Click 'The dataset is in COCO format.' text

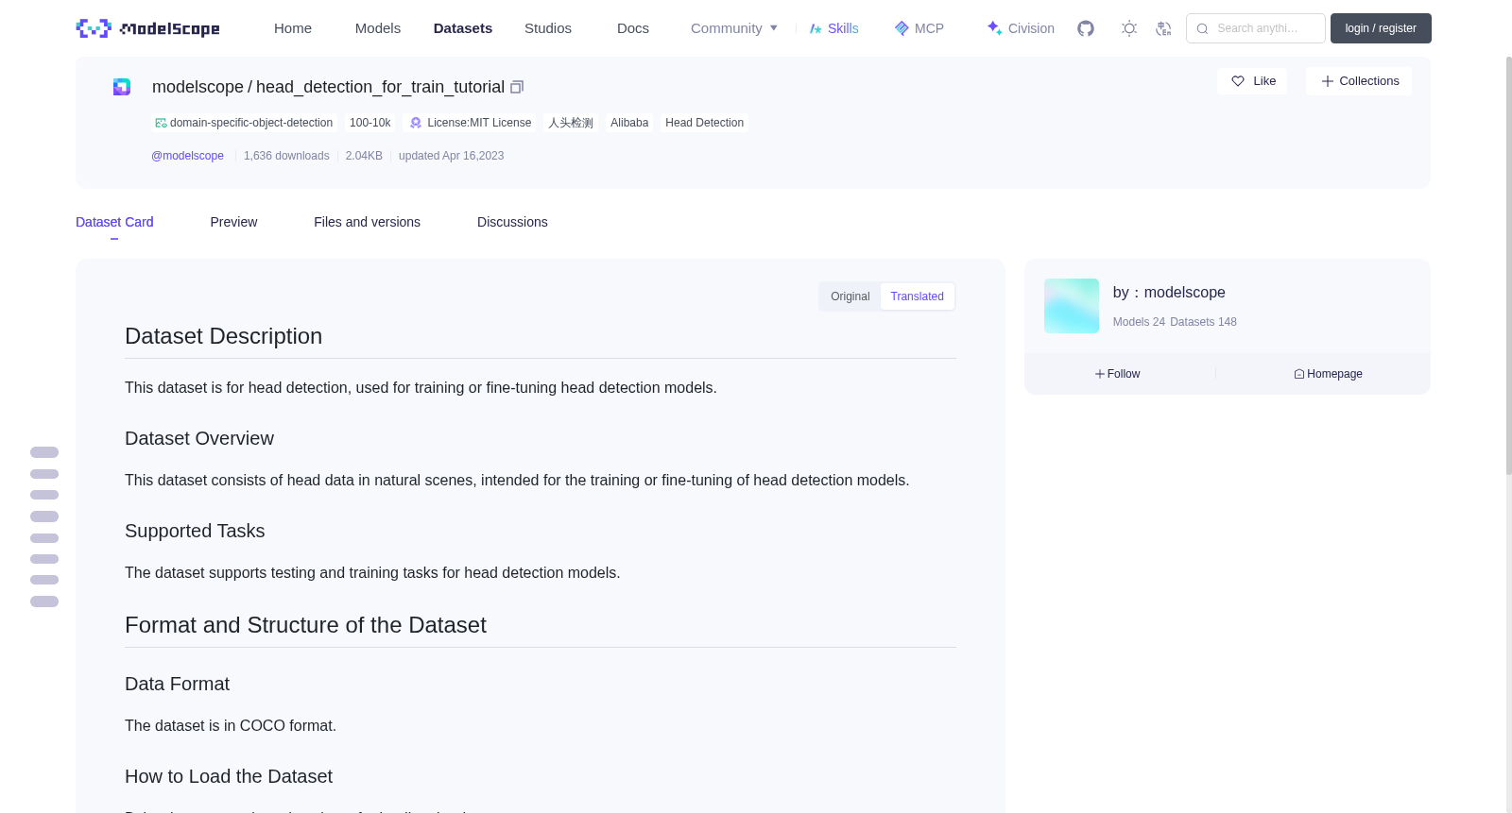pyautogui.click(x=231, y=725)
